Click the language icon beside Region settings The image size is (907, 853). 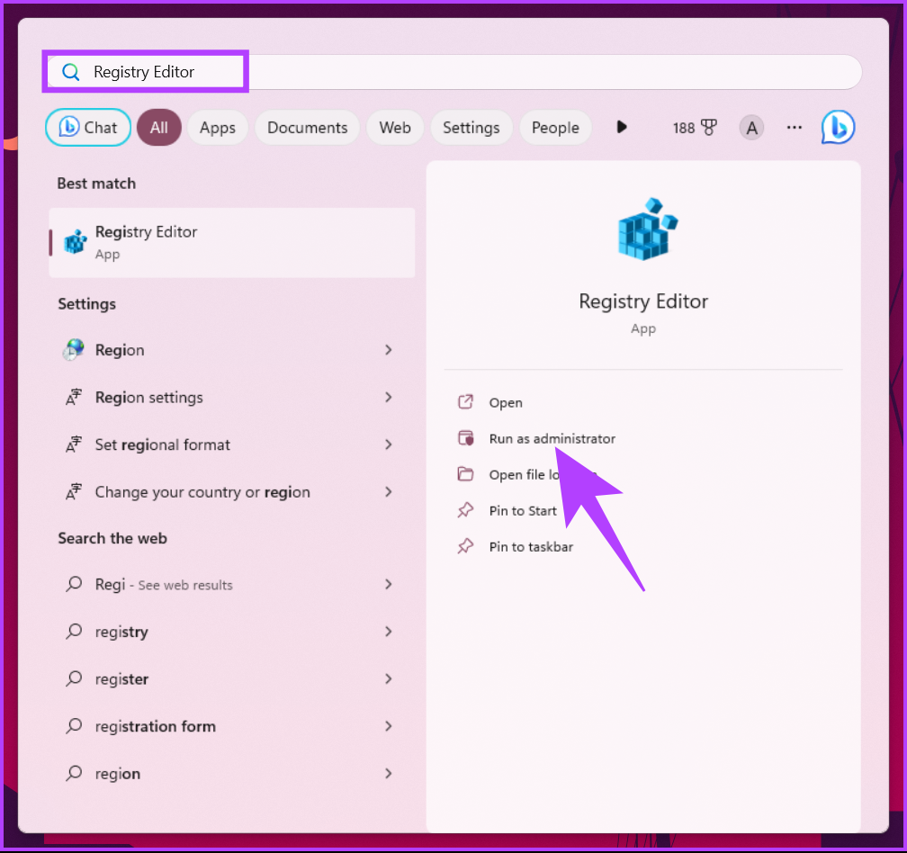point(74,398)
